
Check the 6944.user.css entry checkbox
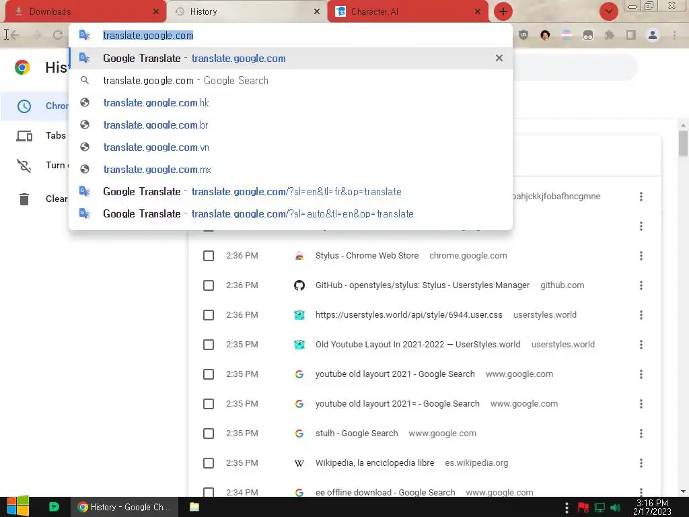pyautogui.click(x=209, y=315)
